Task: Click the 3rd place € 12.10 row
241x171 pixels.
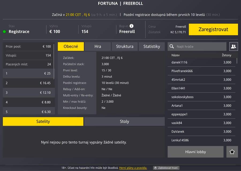Action: point(29,93)
